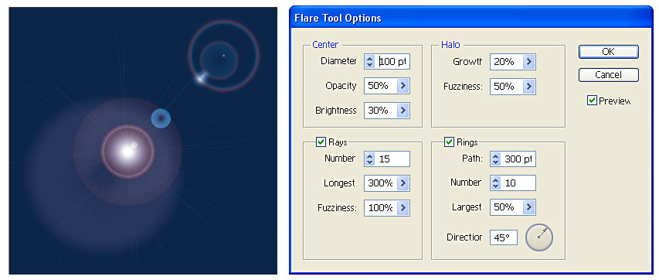Click the OK button
The width and height of the screenshot is (659, 280).
click(609, 52)
